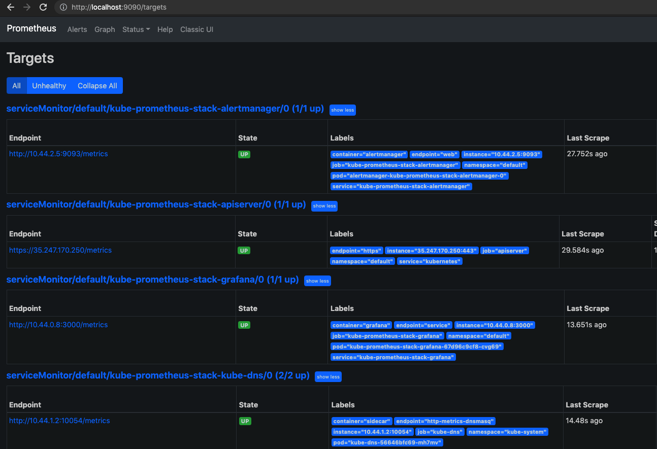Click the 27.752s ago last scrape value
Viewport: 657px width, 449px height.
click(x=587, y=154)
